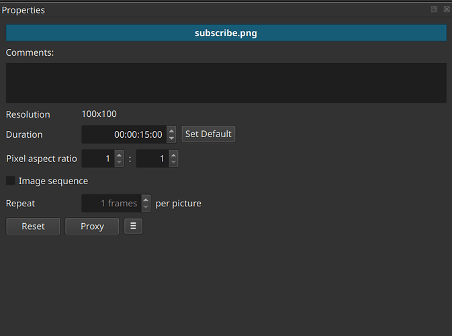The height and width of the screenshot is (336, 452).
Task: Decrement the second pixel aspect ratio value
Action: click(x=173, y=163)
